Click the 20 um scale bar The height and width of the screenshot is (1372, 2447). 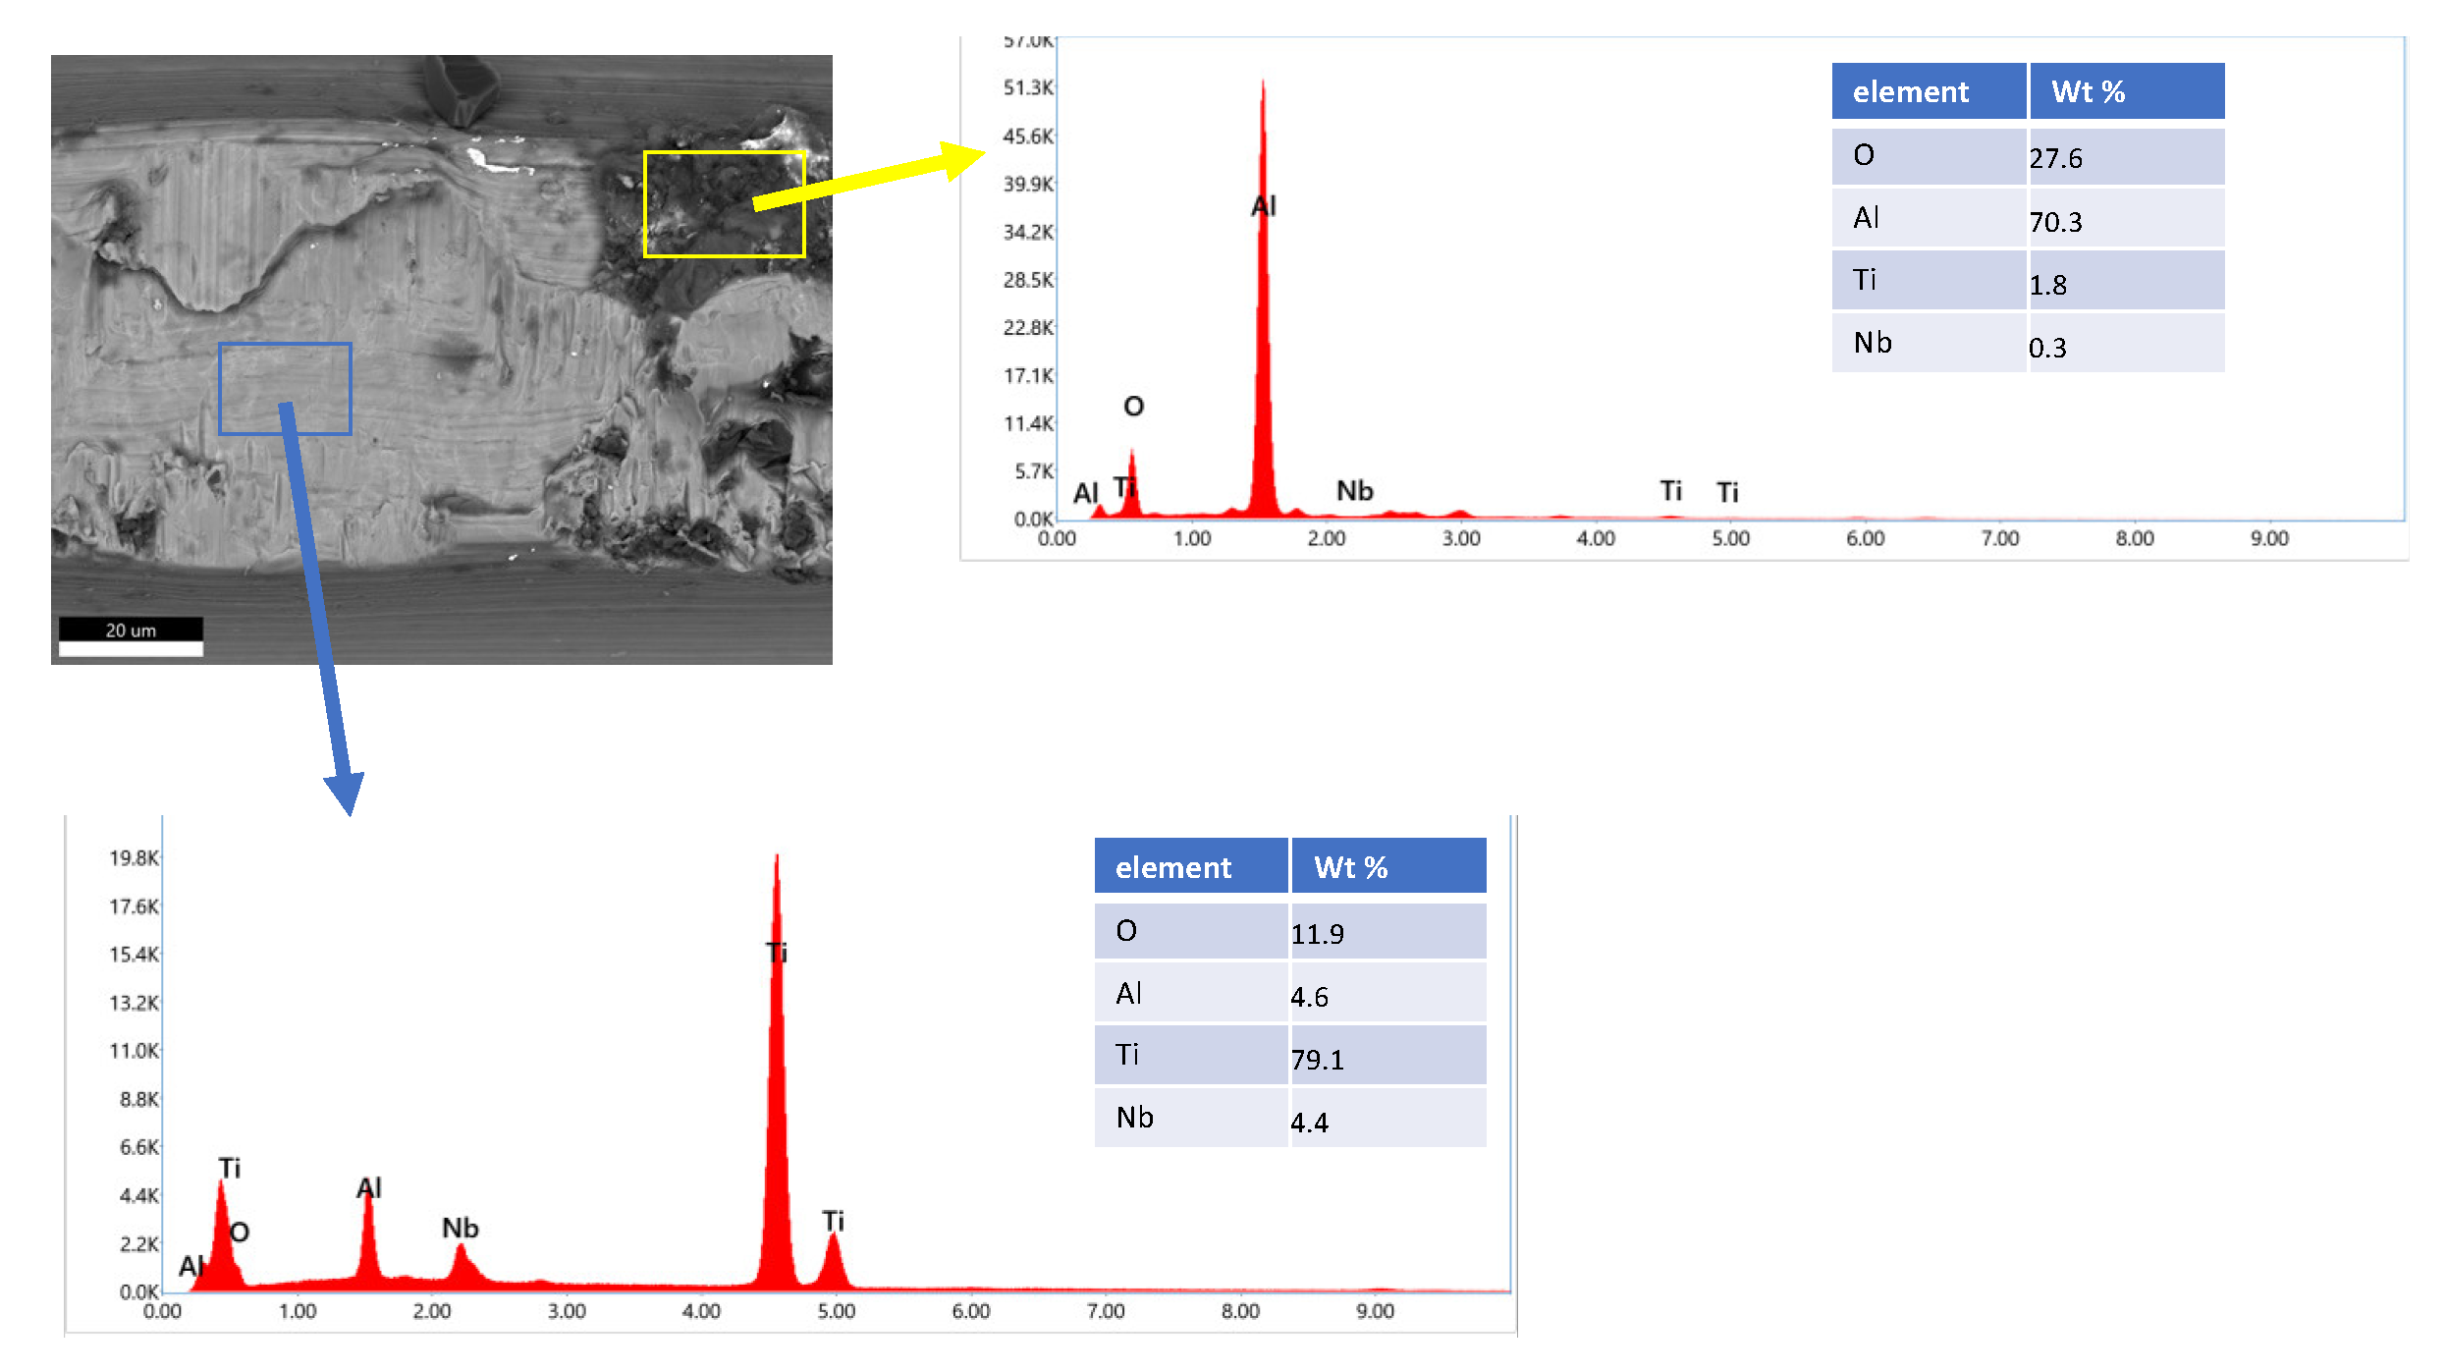(x=131, y=636)
